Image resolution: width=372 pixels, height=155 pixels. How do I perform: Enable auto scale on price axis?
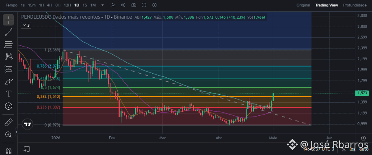point(364,149)
